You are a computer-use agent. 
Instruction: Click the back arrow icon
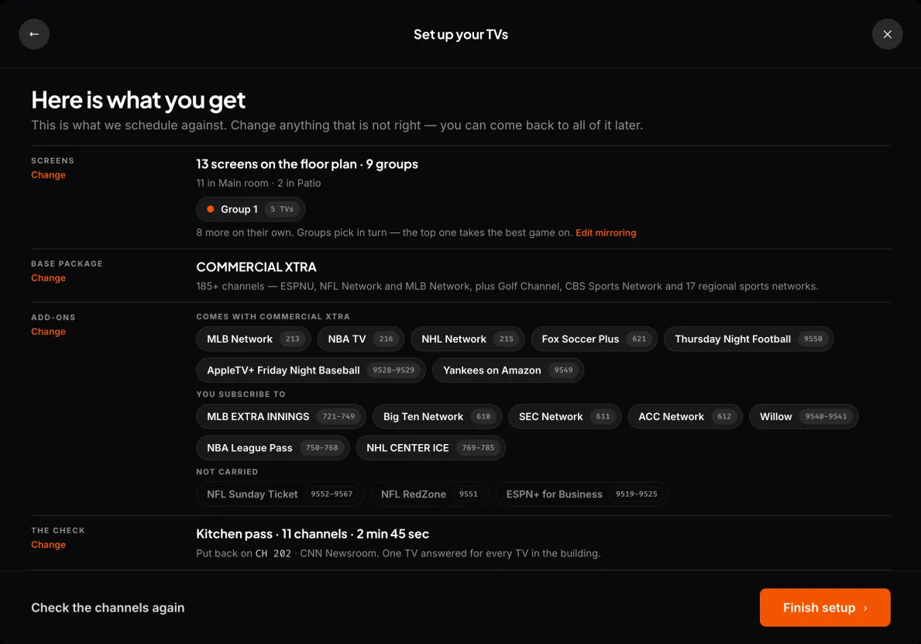tap(34, 34)
